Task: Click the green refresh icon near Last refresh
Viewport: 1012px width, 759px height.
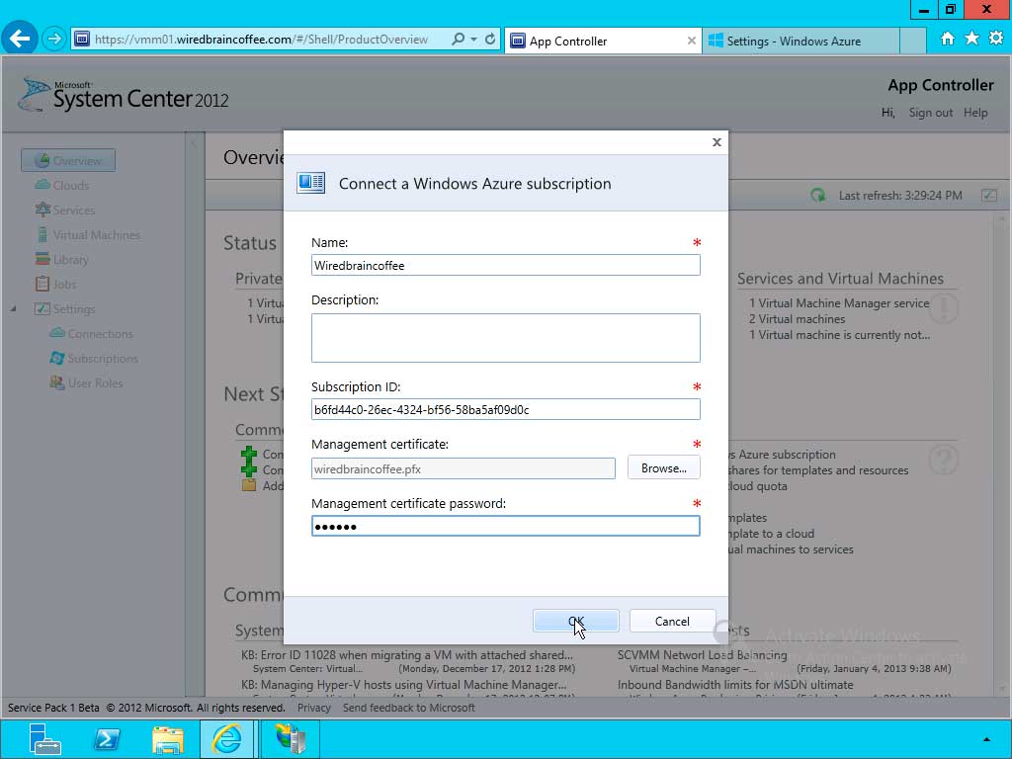Action: 817,195
